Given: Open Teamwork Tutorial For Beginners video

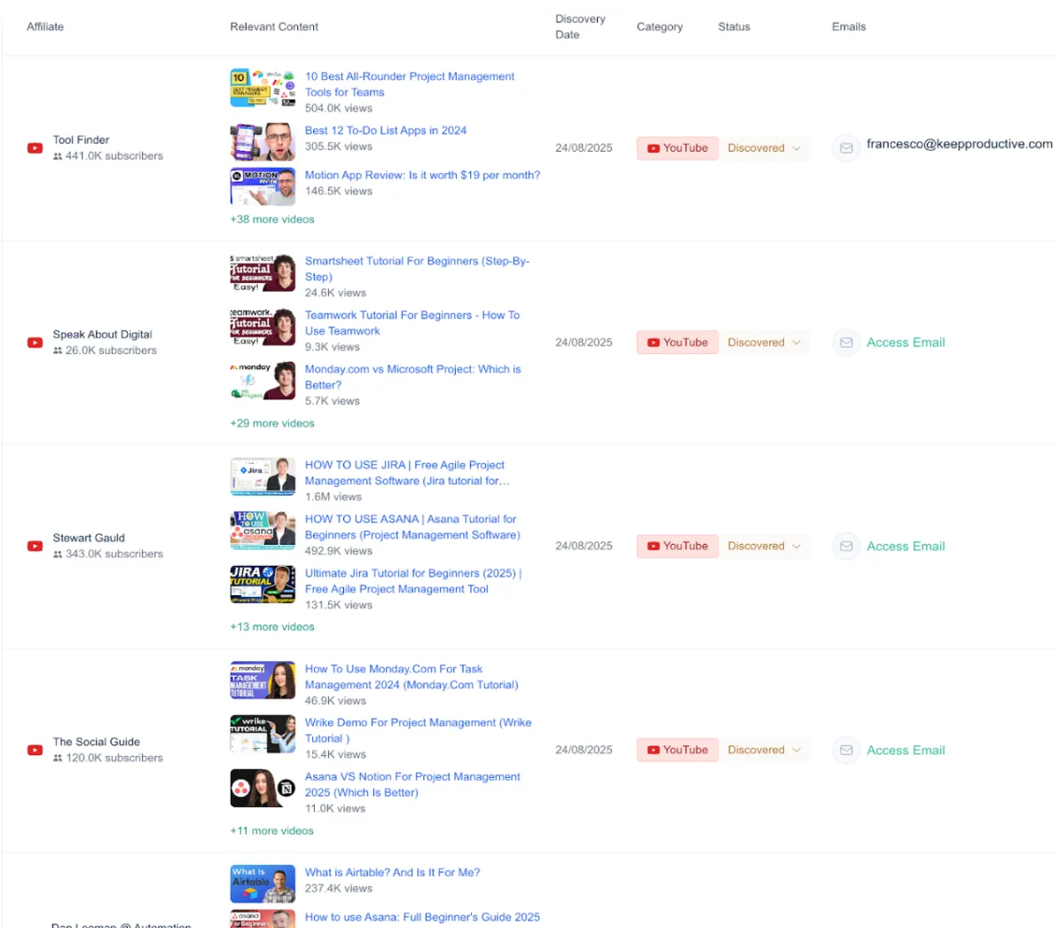Looking at the screenshot, I should [412, 323].
